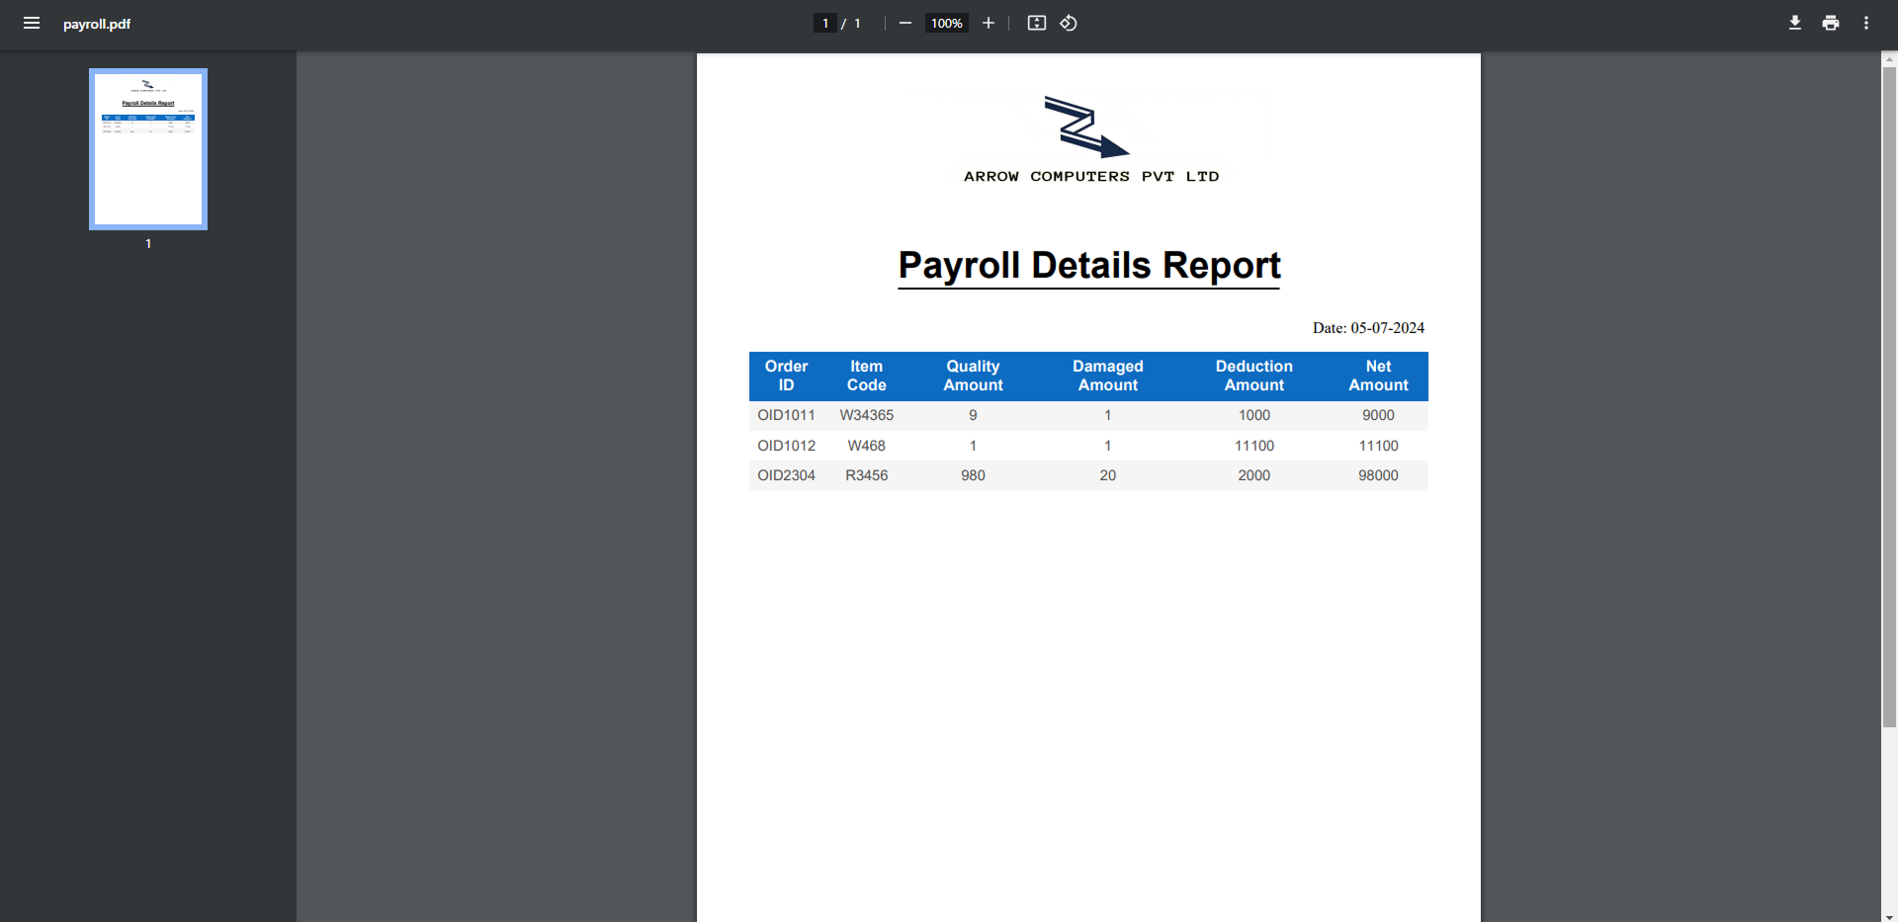
Task: Click row OID1012 in the payroll table
Action: click(x=1087, y=446)
